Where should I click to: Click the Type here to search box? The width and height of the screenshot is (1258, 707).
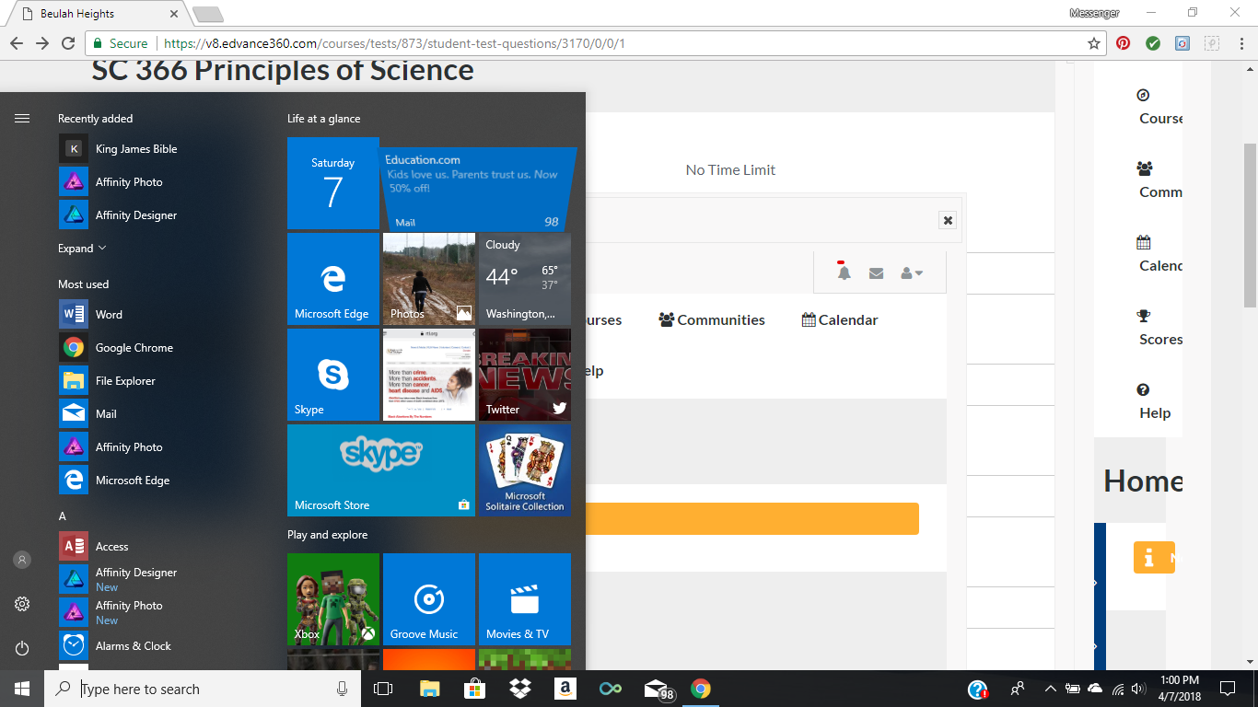[x=203, y=689]
